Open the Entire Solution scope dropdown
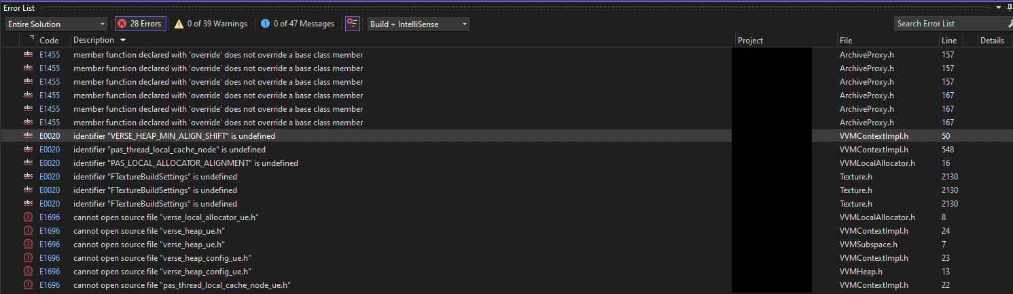1013x294 pixels. pyautogui.click(x=56, y=24)
